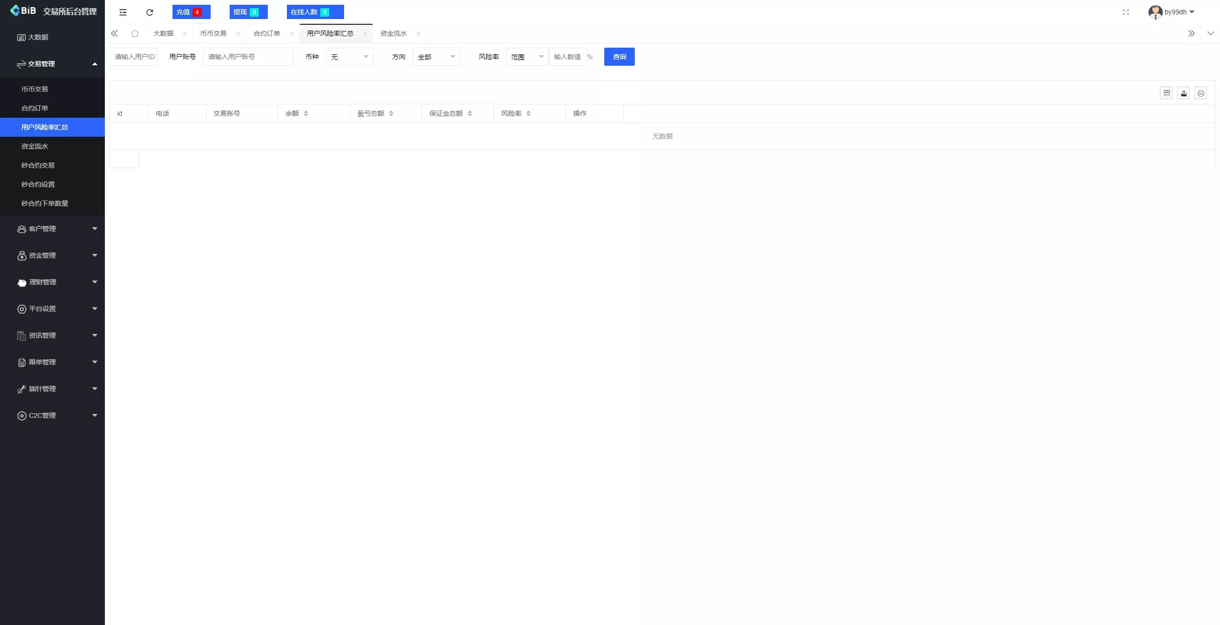1220x625 pixels.
Task: Click the export data icon above the table
Action: pos(1183,92)
